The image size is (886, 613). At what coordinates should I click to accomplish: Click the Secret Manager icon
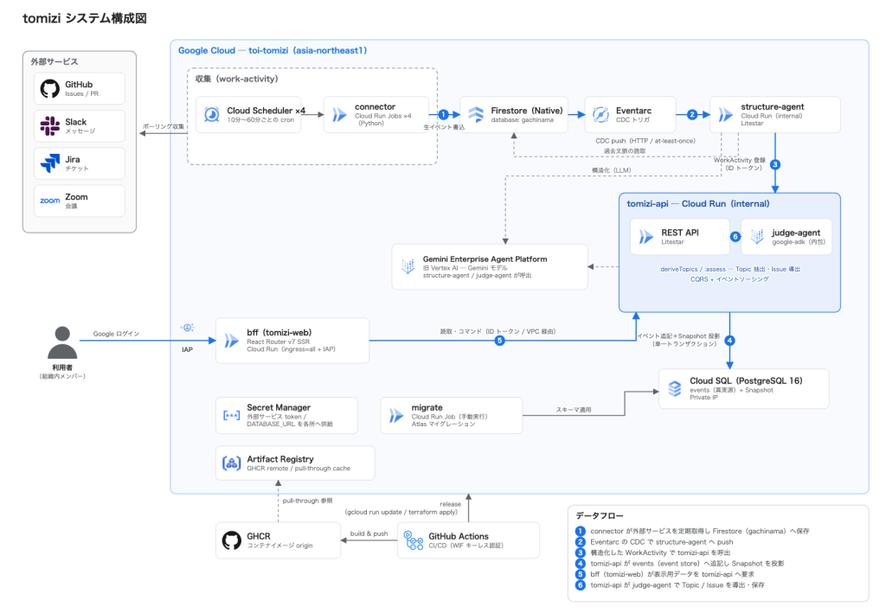pyautogui.click(x=231, y=416)
